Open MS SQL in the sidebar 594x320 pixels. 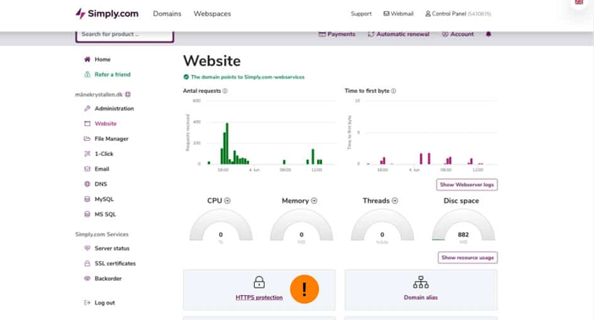coord(105,214)
